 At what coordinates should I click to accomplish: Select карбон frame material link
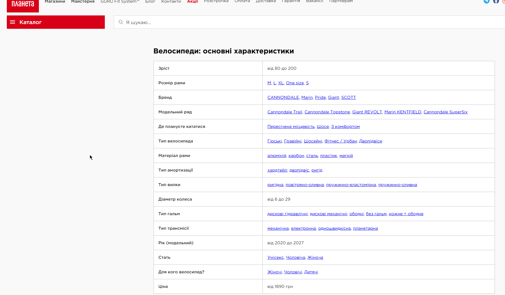click(x=296, y=156)
